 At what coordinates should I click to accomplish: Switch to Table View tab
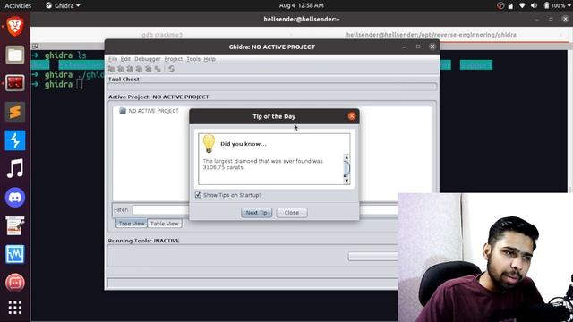pos(165,224)
